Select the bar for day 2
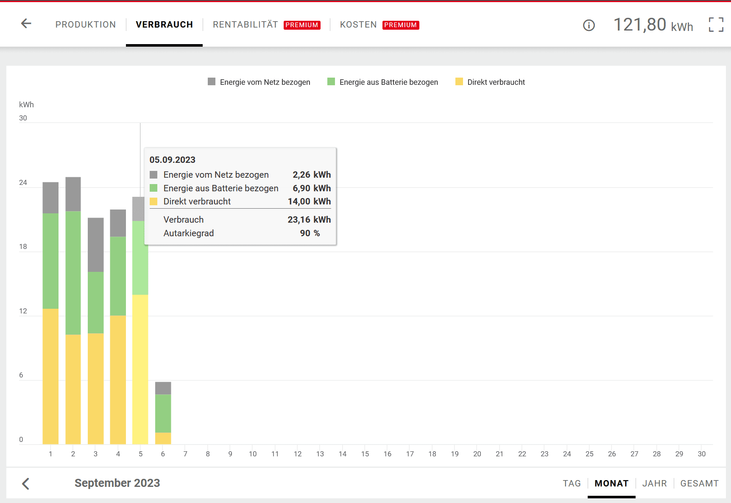 pos(73,311)
